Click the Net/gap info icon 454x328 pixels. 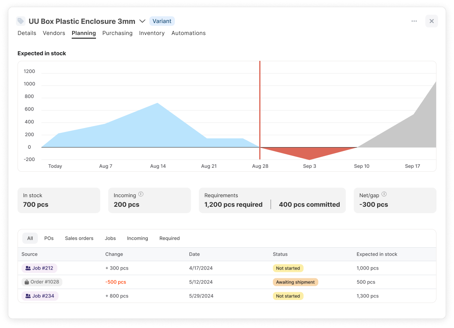[x=384, y=194]
